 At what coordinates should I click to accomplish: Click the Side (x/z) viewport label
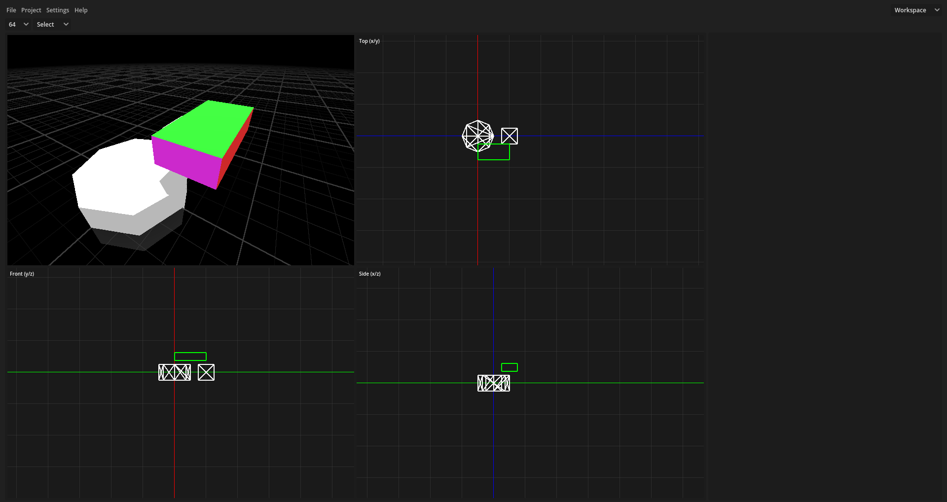click(370, 274)
